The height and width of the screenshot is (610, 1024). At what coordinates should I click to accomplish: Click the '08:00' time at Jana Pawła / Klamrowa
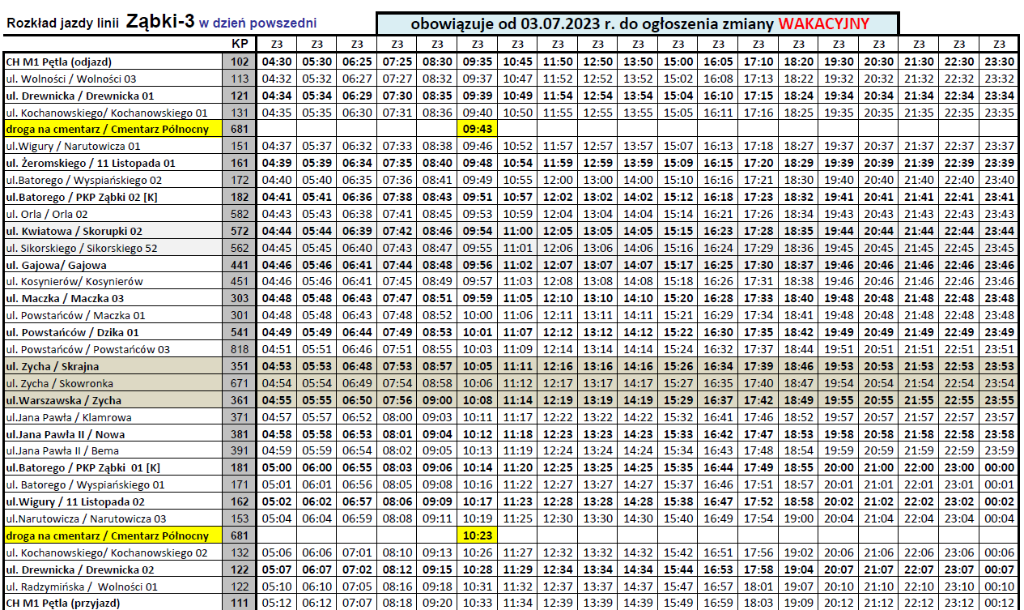pyautogui.click(x=397, y=417)
